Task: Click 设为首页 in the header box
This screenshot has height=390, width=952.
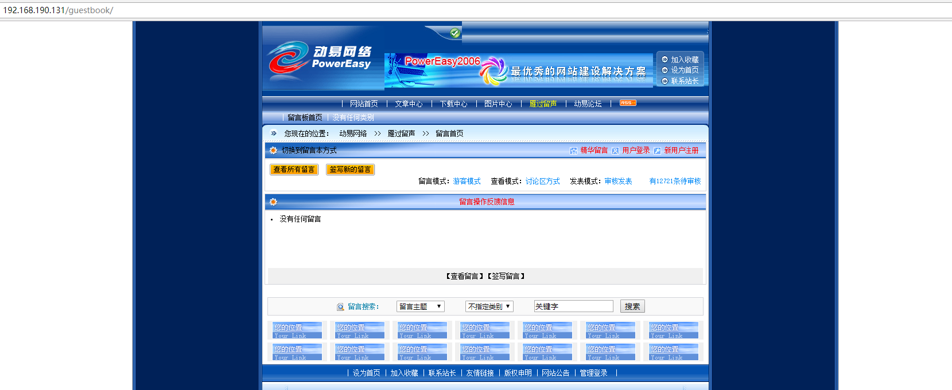Action: (685, 70)
